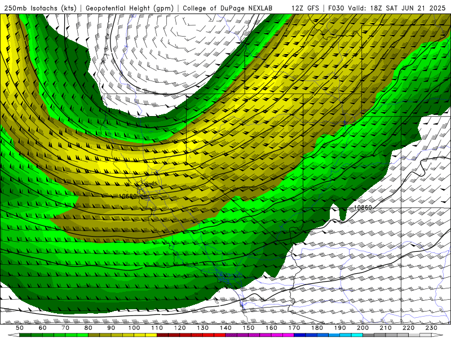The height and width of the screenshot is (338, 451).
Task: Click the 60 value on the color scale
Action: click(x=43, y=328)
